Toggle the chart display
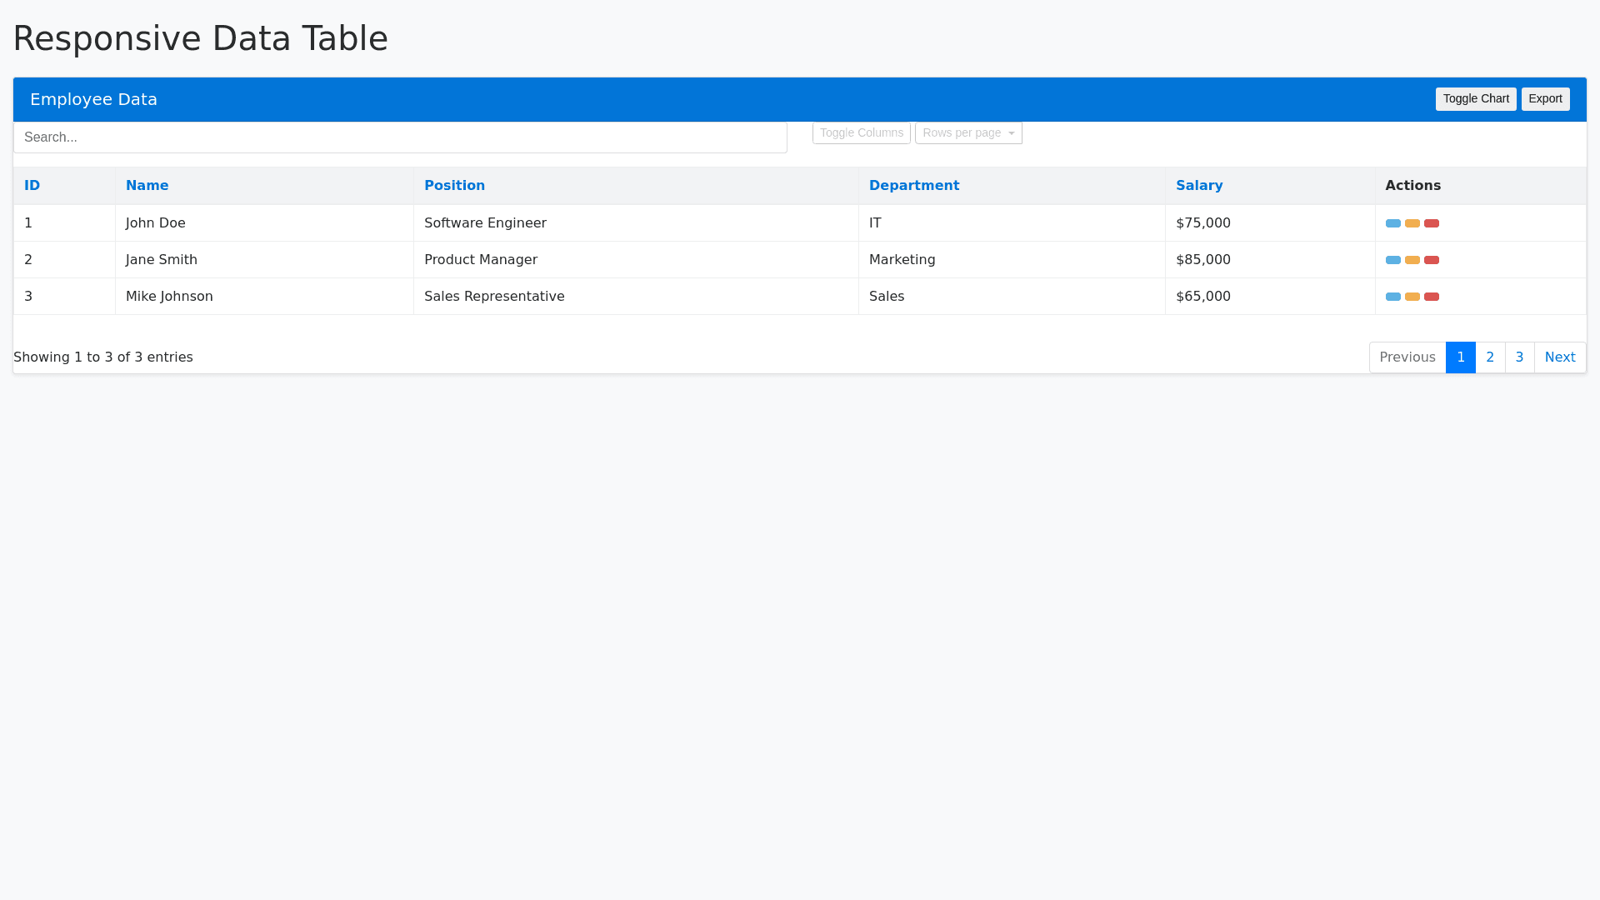 [1475, 99]
